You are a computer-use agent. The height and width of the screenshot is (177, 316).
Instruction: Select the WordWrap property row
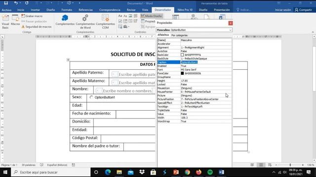pos(195,121)
